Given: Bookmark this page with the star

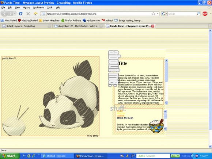Looking at the screenshot, I should tap(153, 14).
